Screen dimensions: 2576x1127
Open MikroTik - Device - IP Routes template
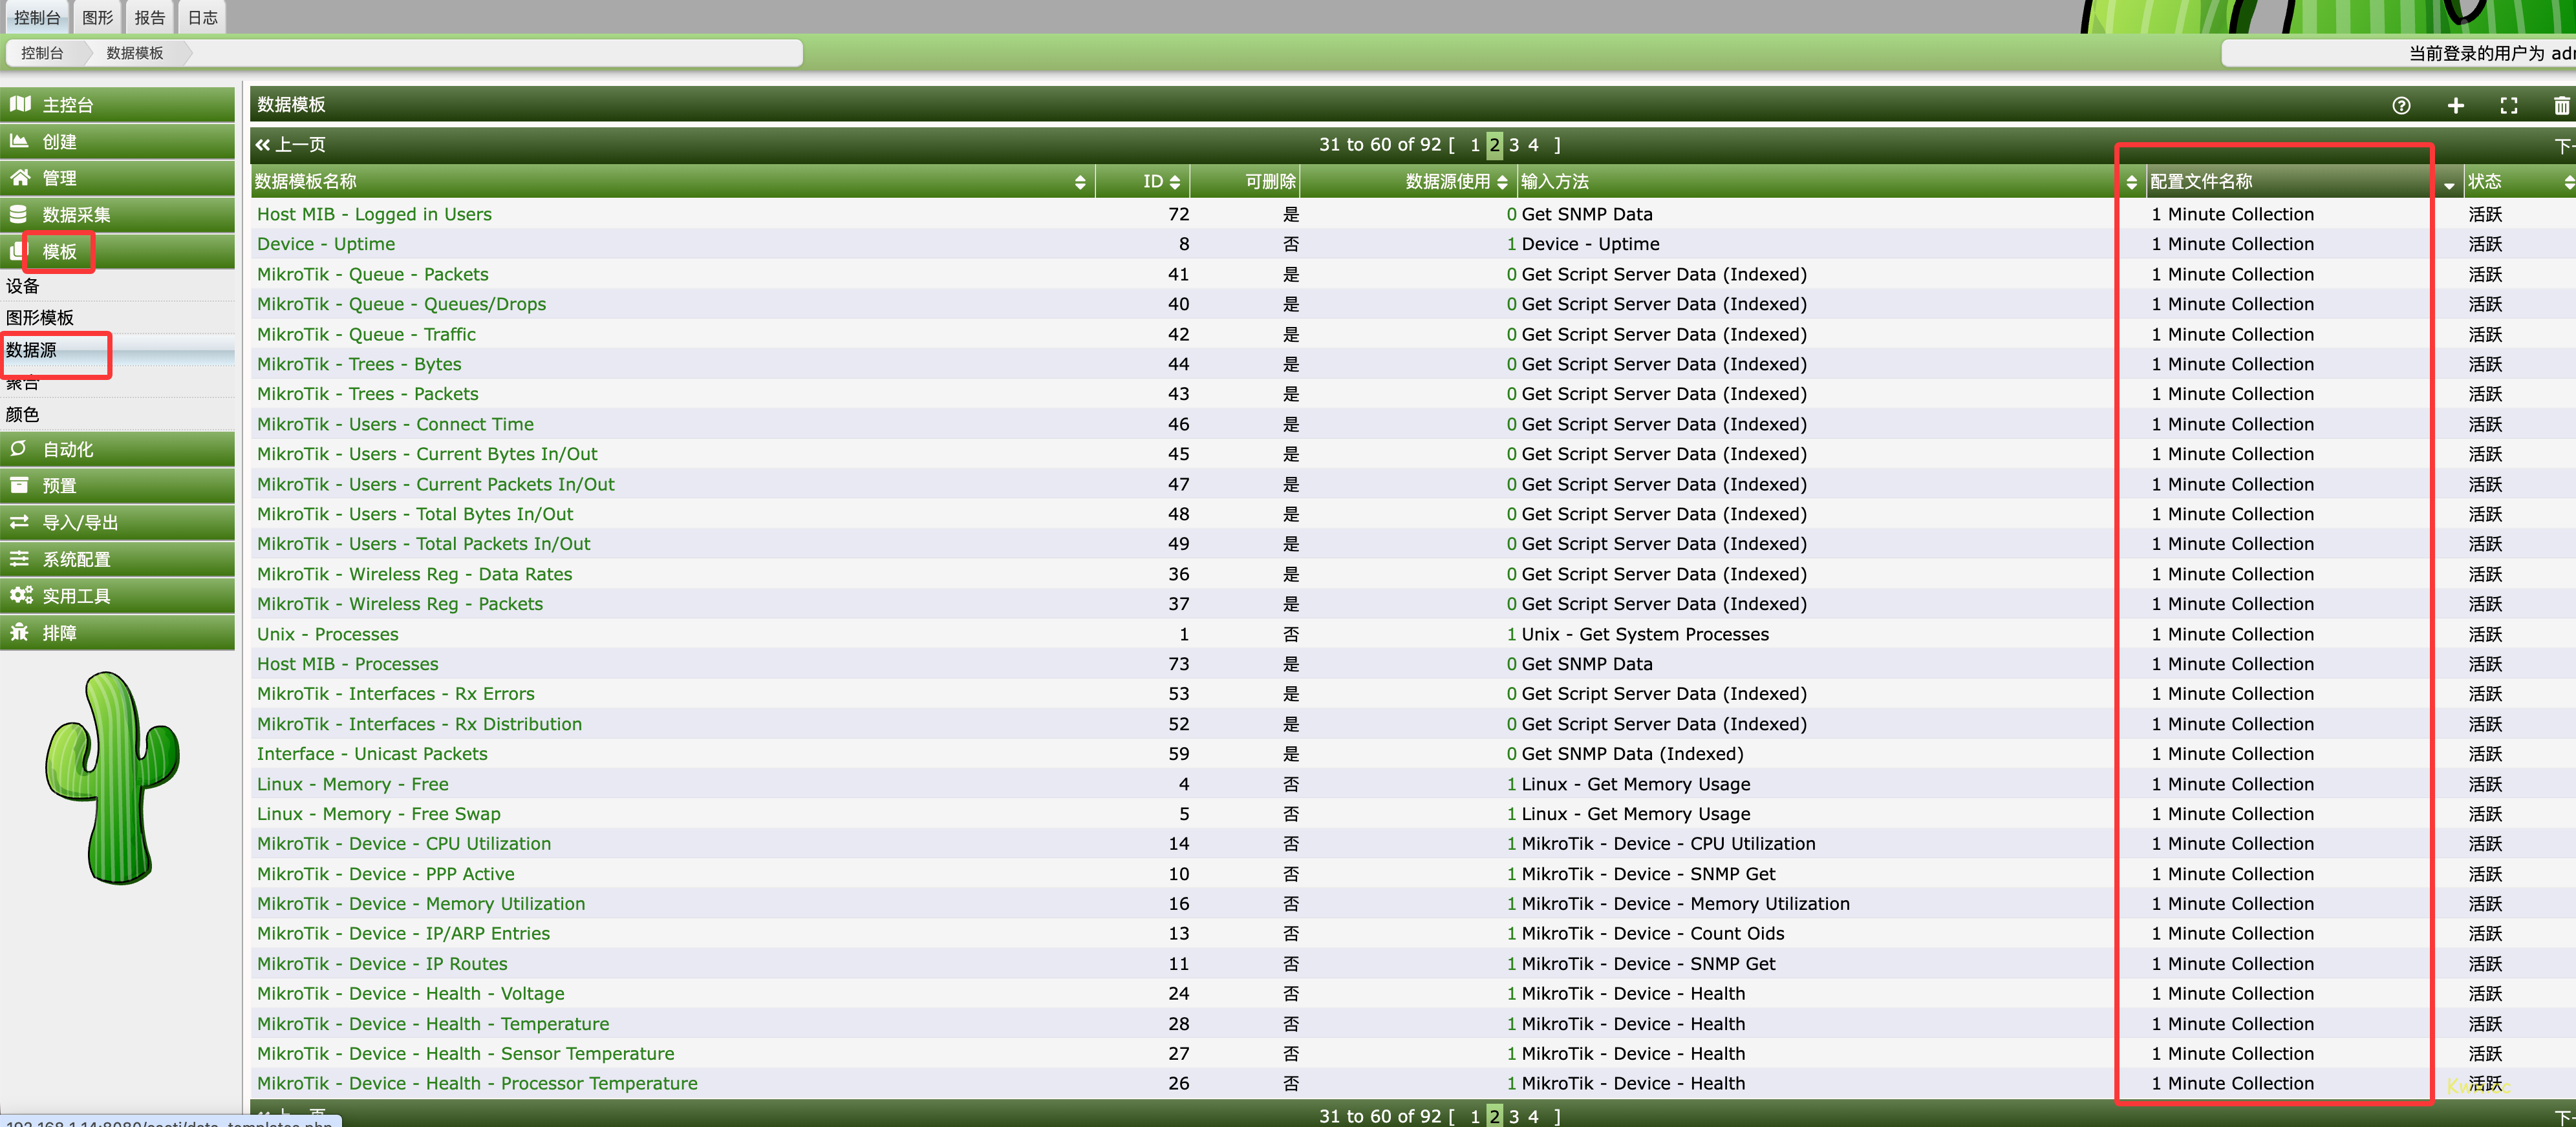[x=382, y=963]
